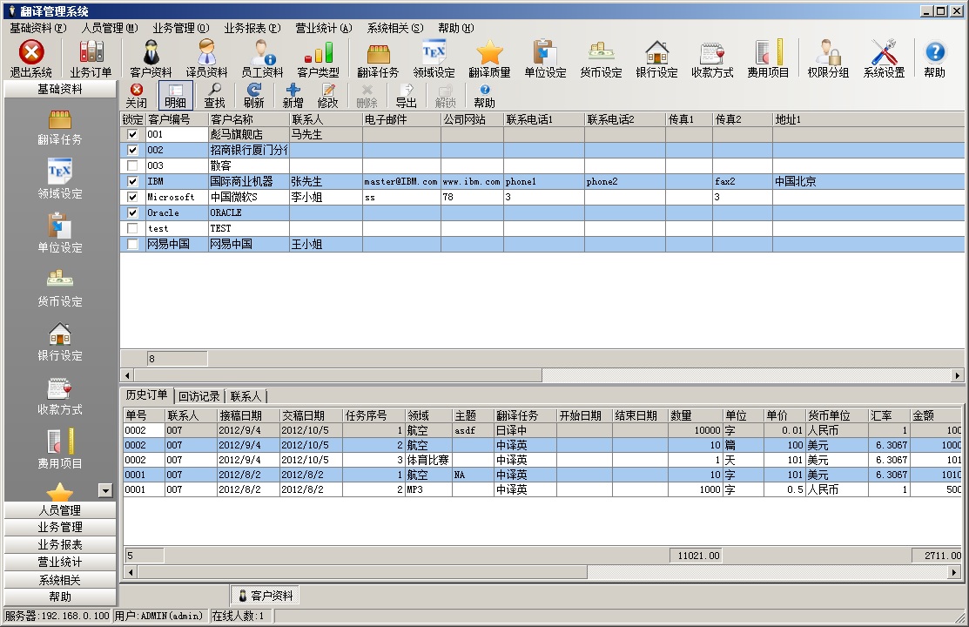Click the 查找 search toolbar icon

(214, 91)
